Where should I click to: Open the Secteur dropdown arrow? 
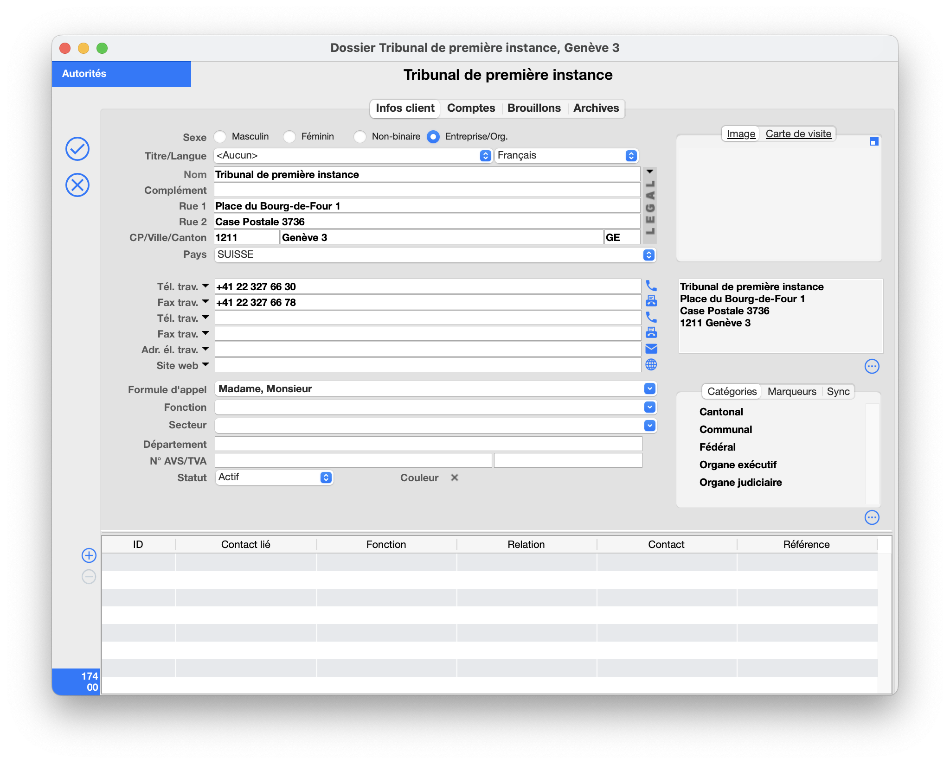point(650,425)
